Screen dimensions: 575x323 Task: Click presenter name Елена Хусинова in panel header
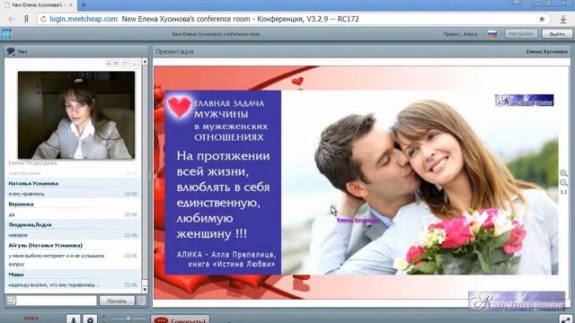point(547,52)
